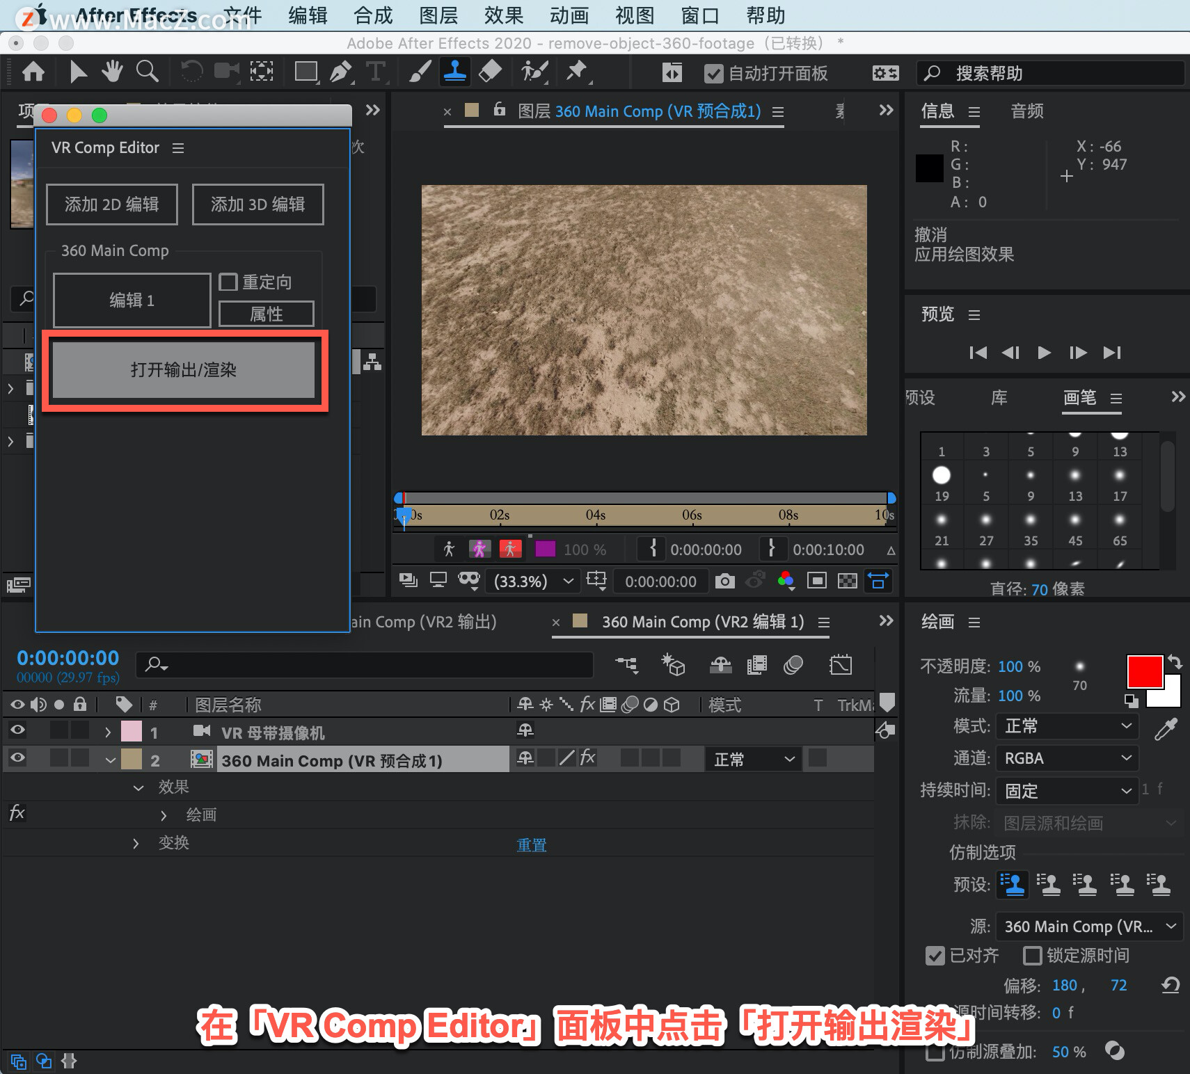Switch to the VR2 输出 timeline tab
This screenshot has width=1190, height=1074.
point(425,622)
